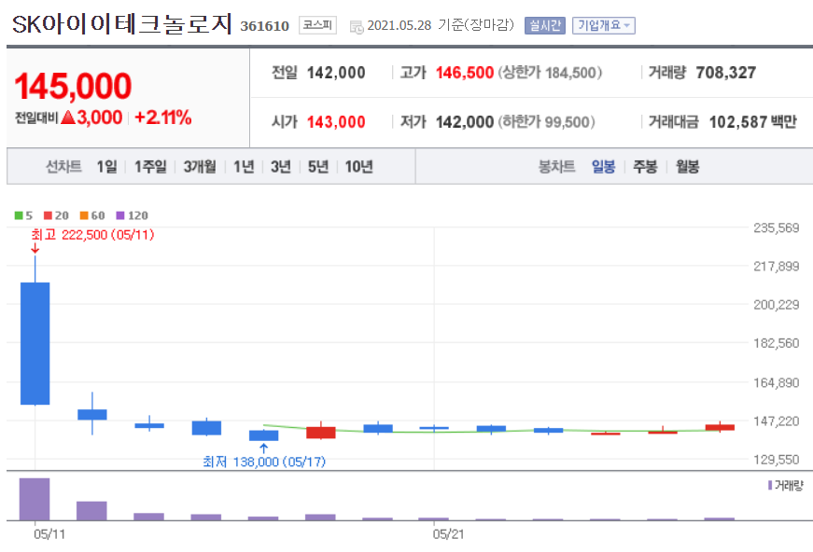Viewport: 813px width, 552px height.
Task: Click the 거래량 708,327 value
Action: pyautogui.click(x=726, y=73)
